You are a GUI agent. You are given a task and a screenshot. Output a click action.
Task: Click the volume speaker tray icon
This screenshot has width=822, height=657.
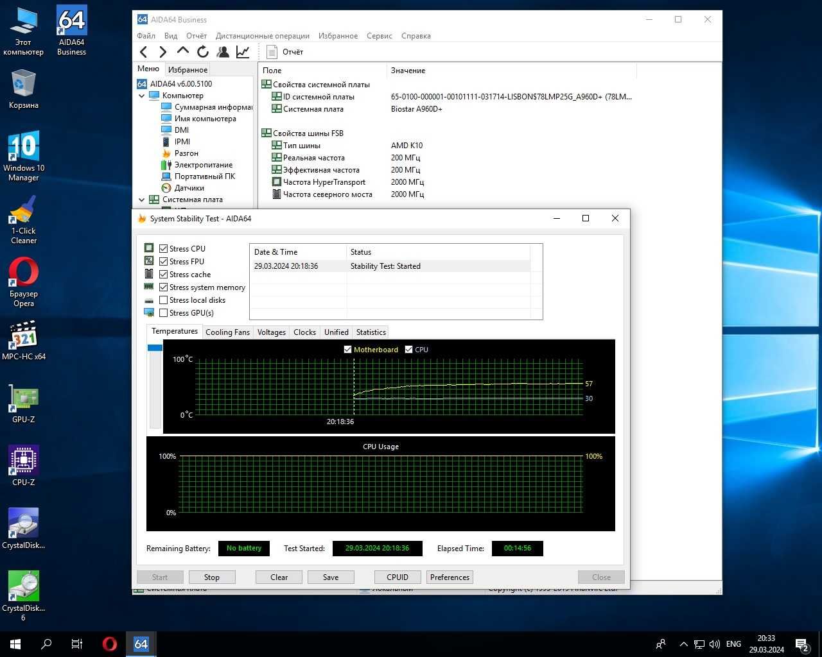click(x=715, y=644)
